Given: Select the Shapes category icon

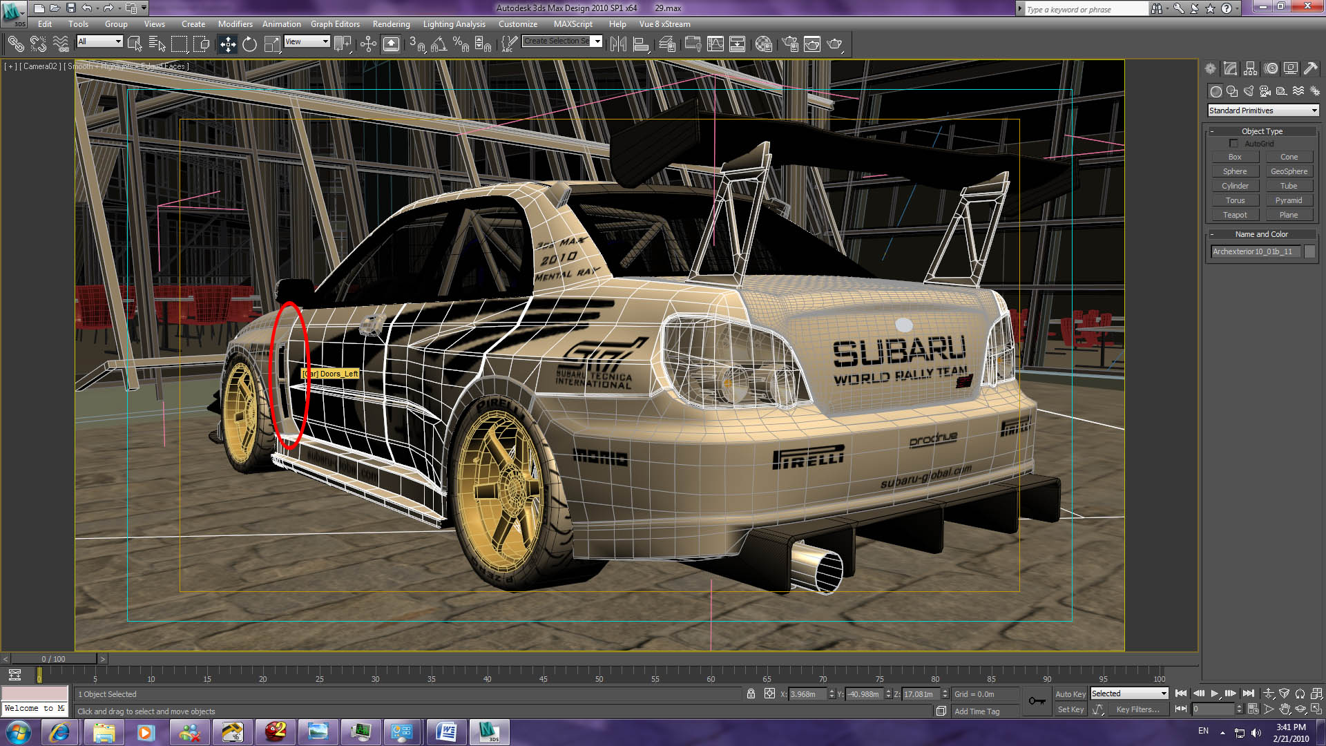Looking at the screenshot, I should pos(1232,91).
